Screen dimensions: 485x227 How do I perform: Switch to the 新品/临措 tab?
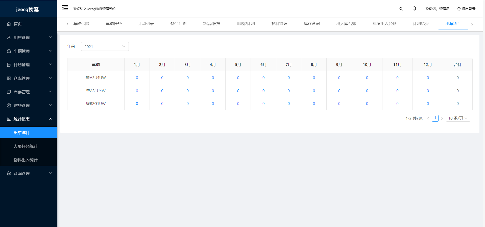[212, 24]
